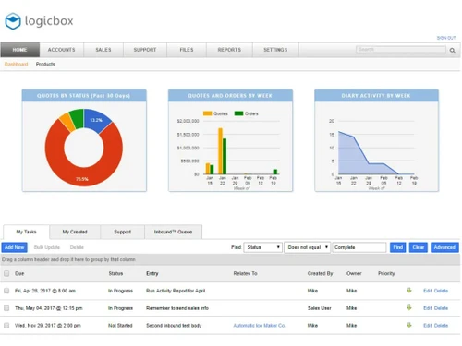Delete the Remember to send sales info task

[x=441, y=308]
